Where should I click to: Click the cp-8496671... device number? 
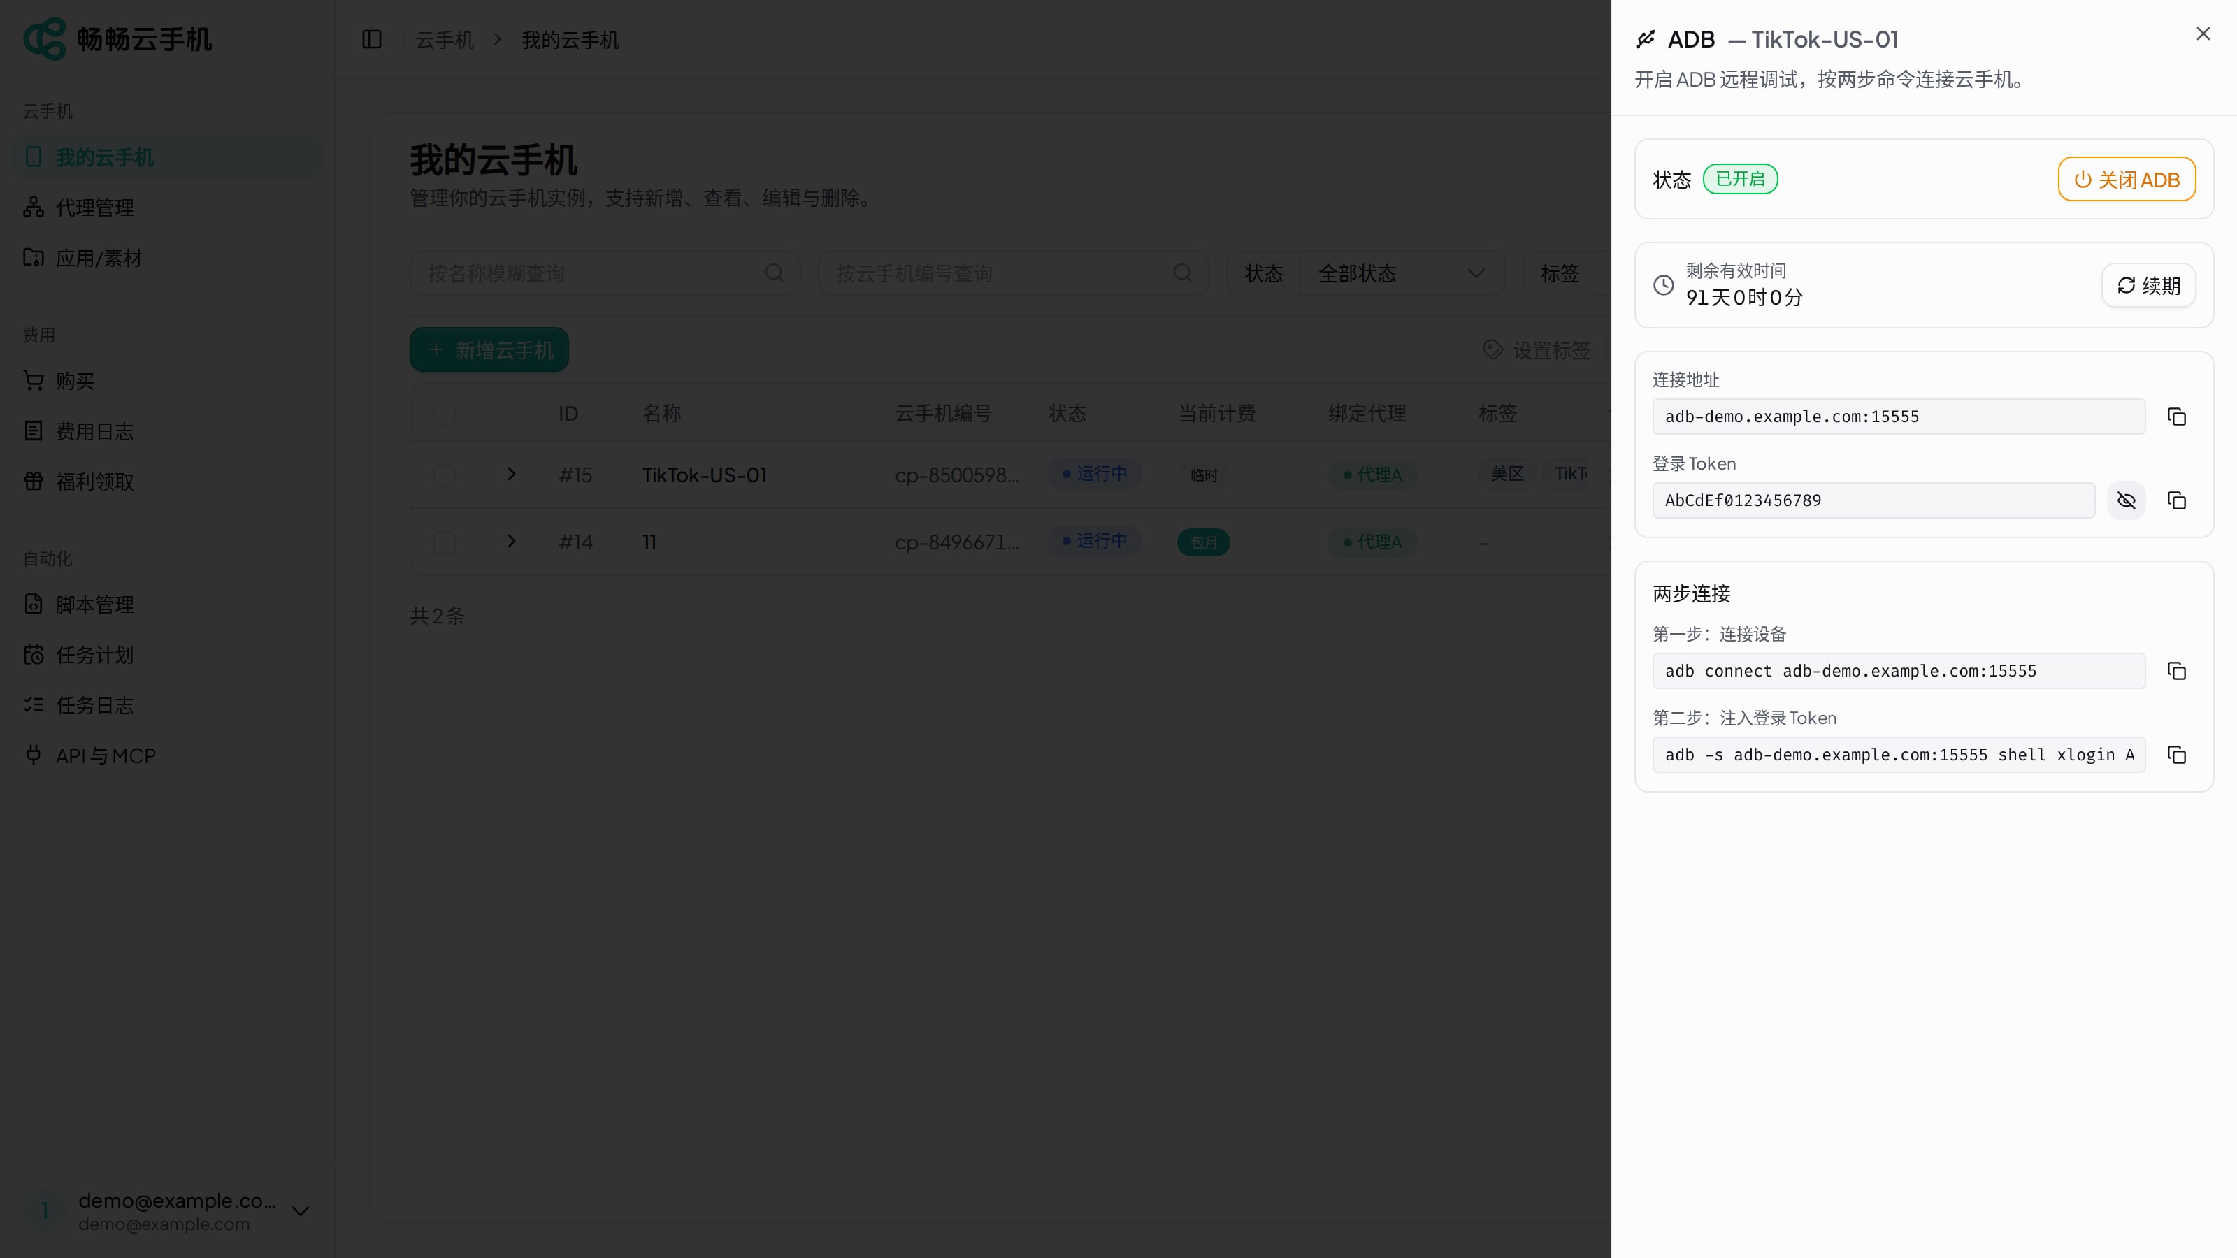(x=957, y=542)
